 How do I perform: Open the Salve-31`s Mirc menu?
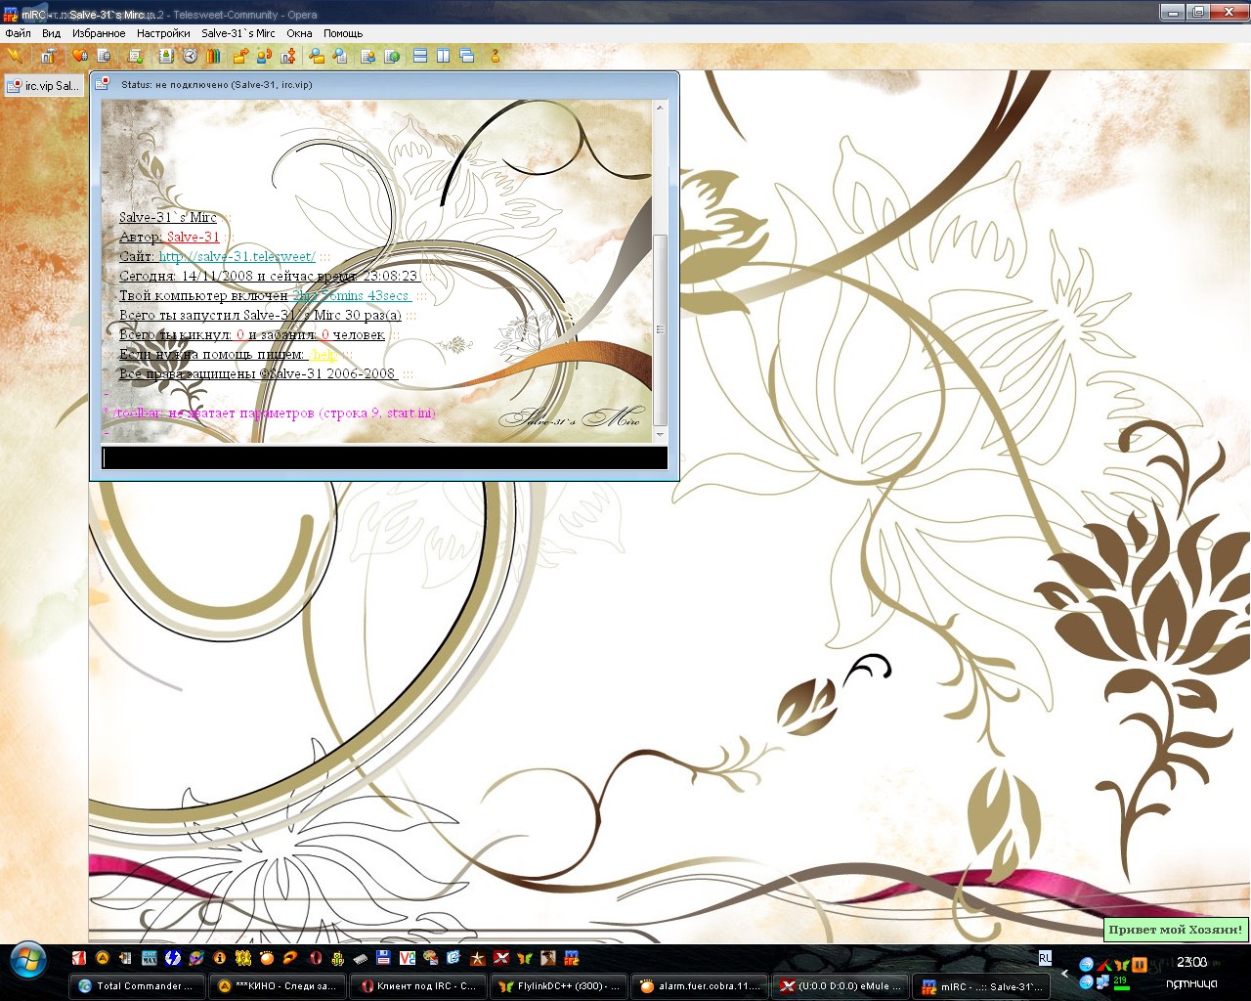[238, 33]
